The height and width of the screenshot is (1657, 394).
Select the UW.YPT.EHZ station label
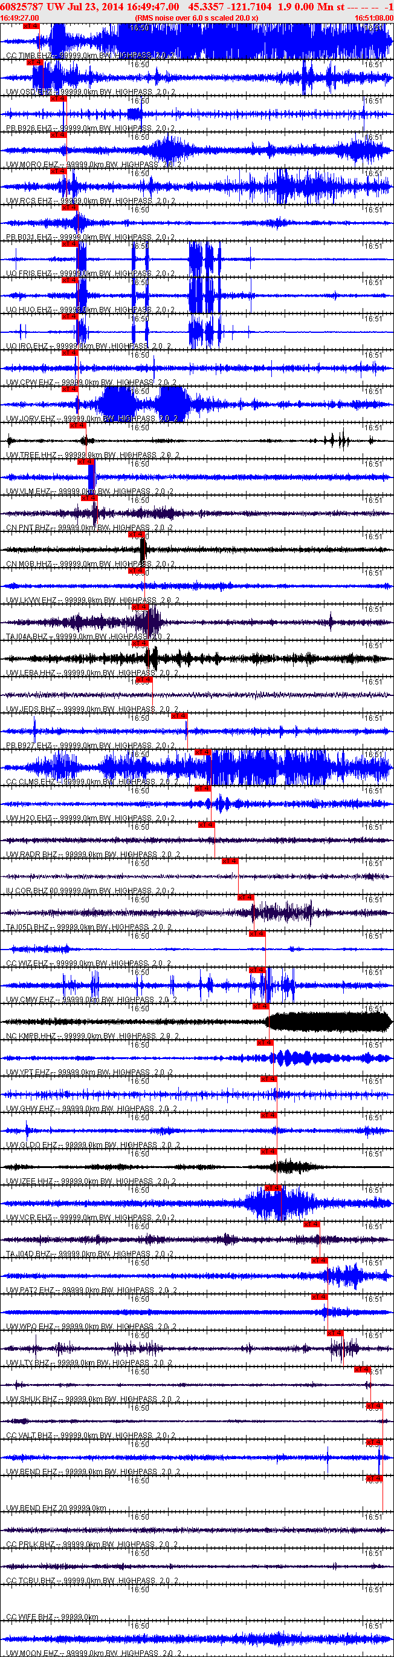(x=89, y=1072)
